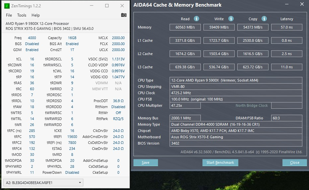Click the Chipset AMD Bixby X570 field

click(236, 131)
